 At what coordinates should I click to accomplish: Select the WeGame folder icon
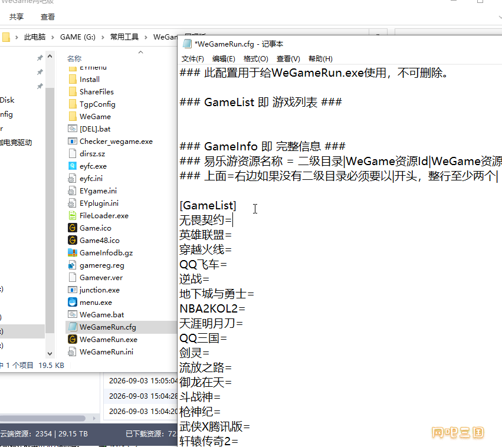[73, 117]
